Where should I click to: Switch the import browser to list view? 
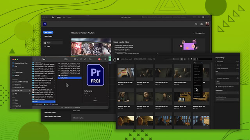click(x=185, y=59)
